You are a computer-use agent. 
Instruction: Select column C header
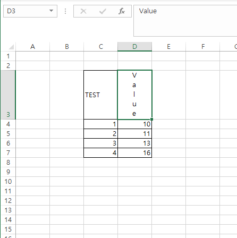100,47
